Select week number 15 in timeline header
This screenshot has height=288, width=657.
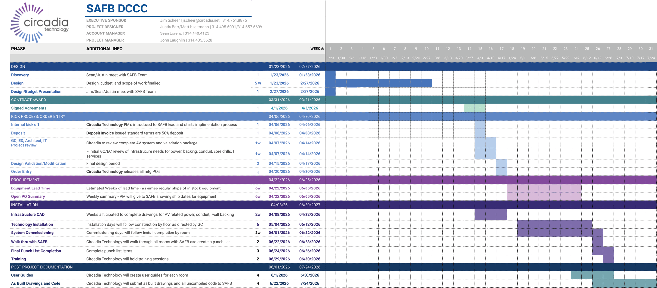(480, 49)
